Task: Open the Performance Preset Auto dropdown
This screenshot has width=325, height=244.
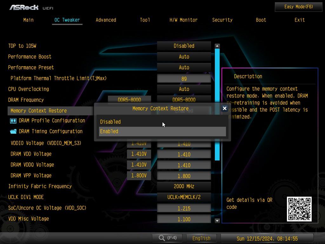Action: [x=184, y=67]
